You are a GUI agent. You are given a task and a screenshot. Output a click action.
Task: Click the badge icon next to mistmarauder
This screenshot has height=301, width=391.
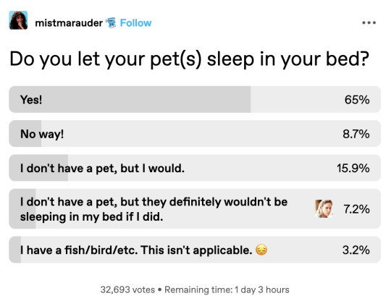click(x=111, y=23)
